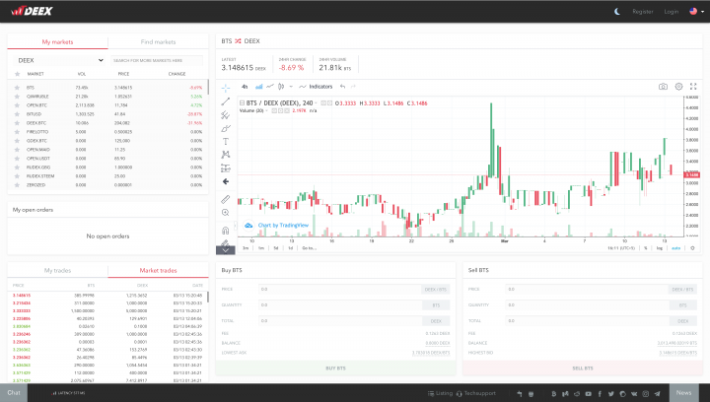Open the Chat tab in the footer

14,392
